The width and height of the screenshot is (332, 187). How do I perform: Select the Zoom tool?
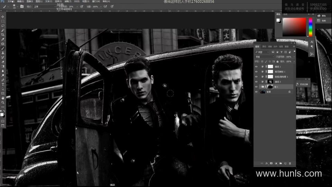[x=3, y=102]
